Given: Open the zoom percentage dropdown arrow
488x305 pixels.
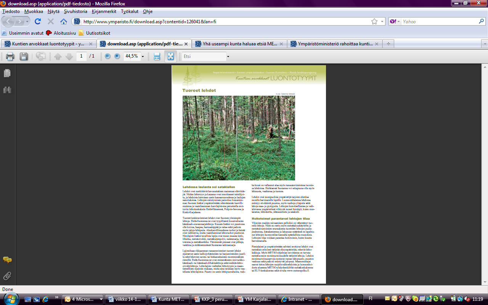Looking at the screenshot, I should (x=143, y=57).
